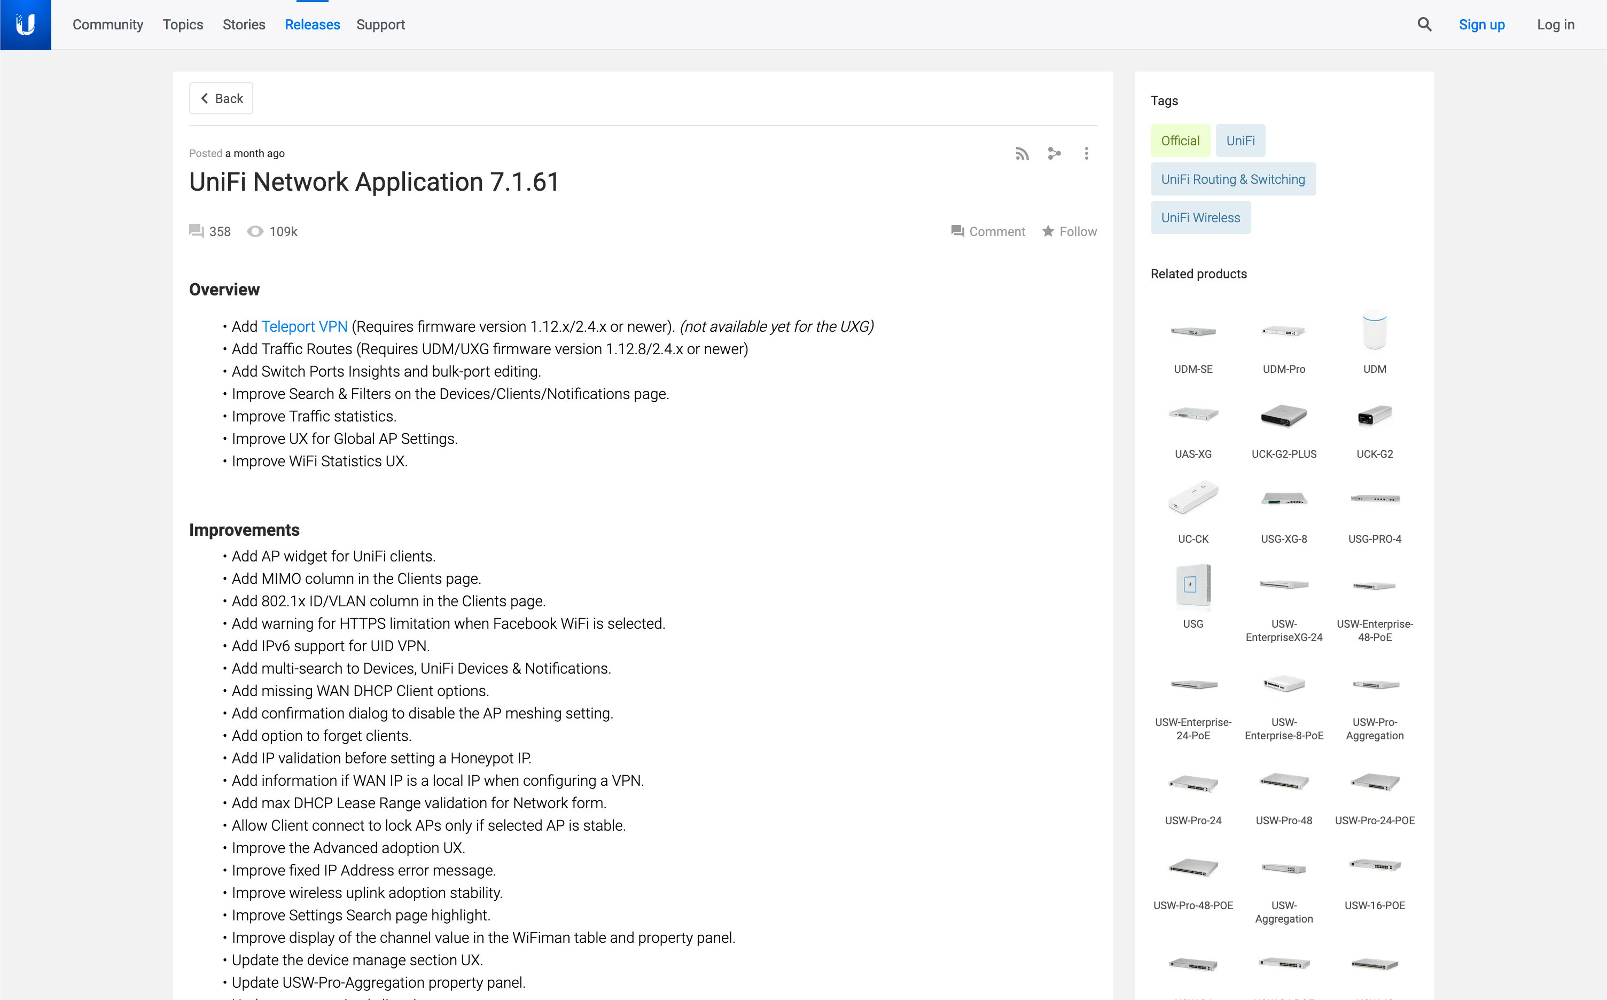The width and height of the screenshot is (1607, 1000).
Task: Click the Comment button text
Action: 996,231
